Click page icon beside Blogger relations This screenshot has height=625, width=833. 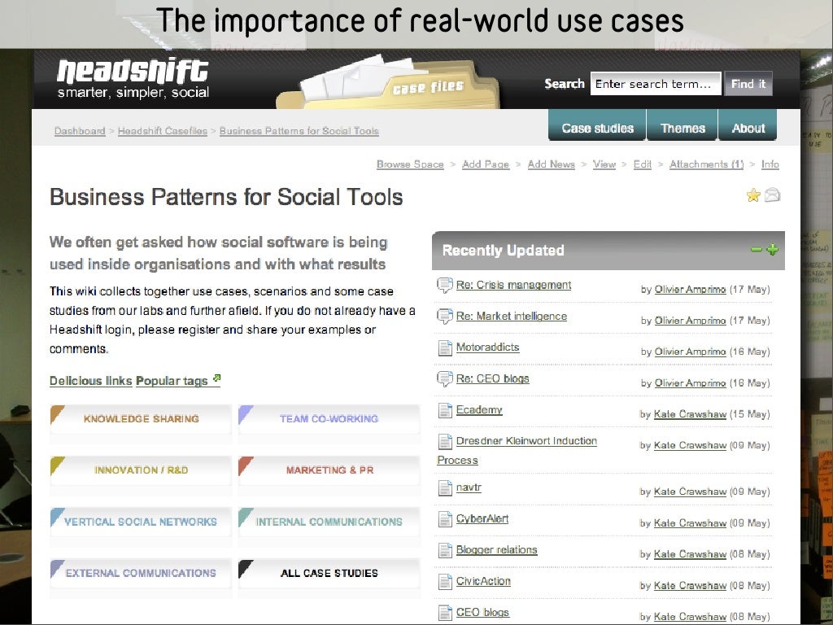(x=445, y=551)
